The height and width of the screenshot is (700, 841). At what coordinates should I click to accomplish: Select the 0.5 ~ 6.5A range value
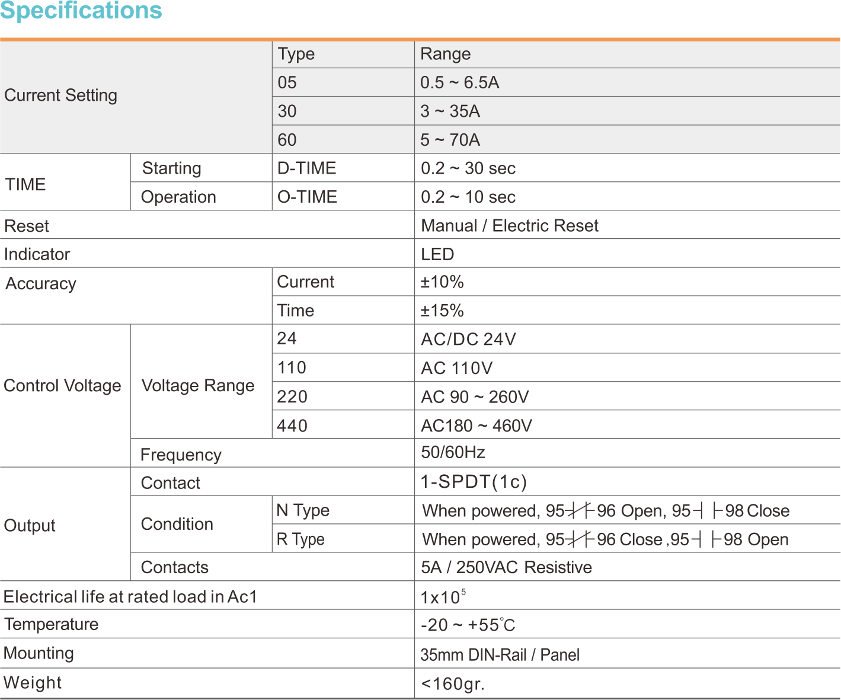pos(459,82)
